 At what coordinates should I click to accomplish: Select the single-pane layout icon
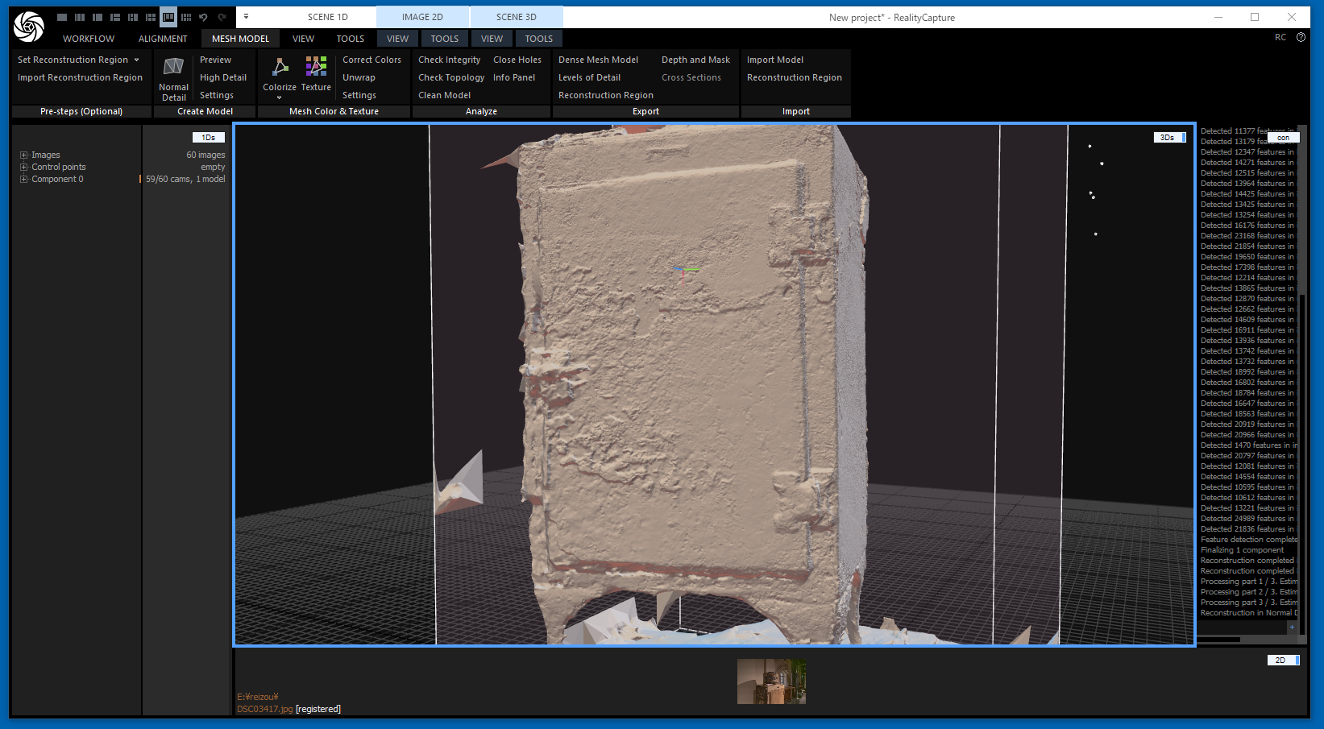click(x=62, y=17)
